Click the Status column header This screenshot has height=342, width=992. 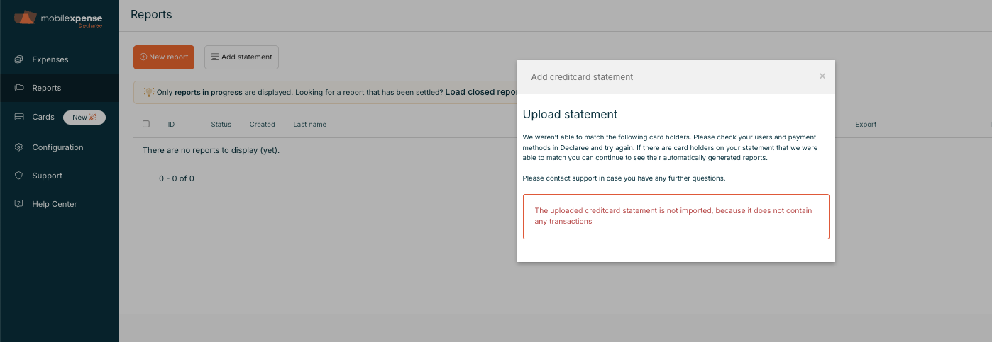pyautogui.click(x=221, y=125)
